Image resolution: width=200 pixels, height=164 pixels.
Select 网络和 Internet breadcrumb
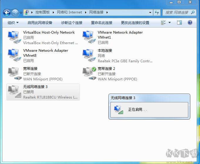coord(69,12)
